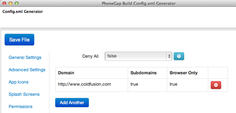Click the Domain column header
The image size is (236, 113).
click(x=66, y=73)
